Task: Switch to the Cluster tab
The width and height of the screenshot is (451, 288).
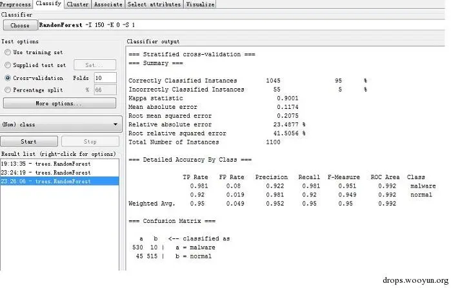Action: click(x=77, y=5)
